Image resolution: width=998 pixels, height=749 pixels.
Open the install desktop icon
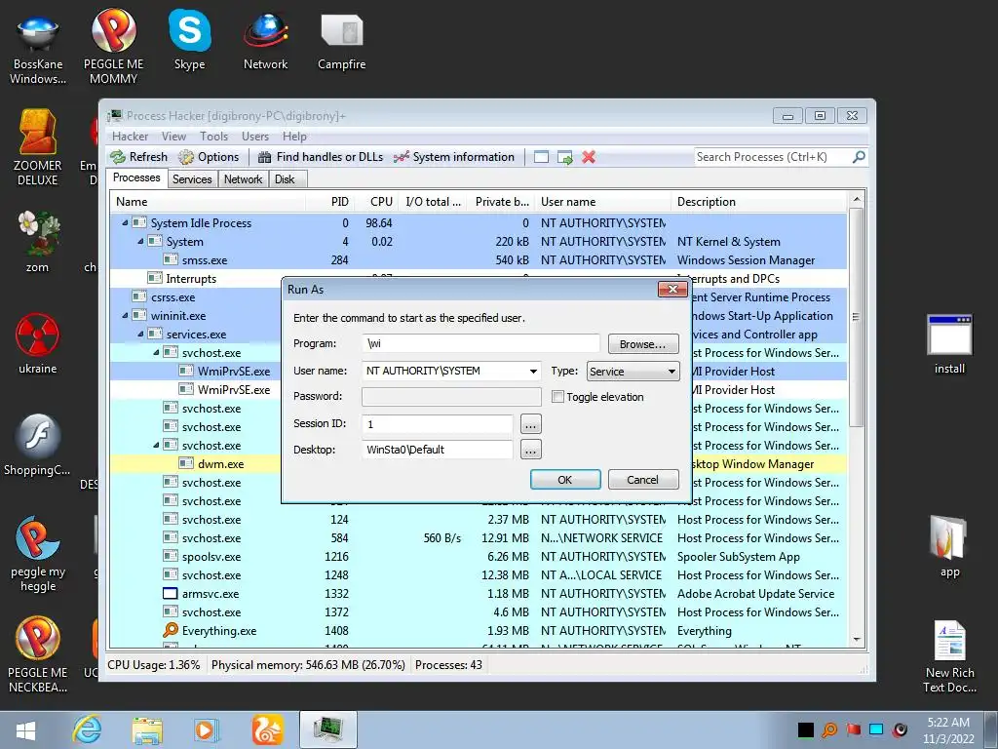tap(949, 344)
